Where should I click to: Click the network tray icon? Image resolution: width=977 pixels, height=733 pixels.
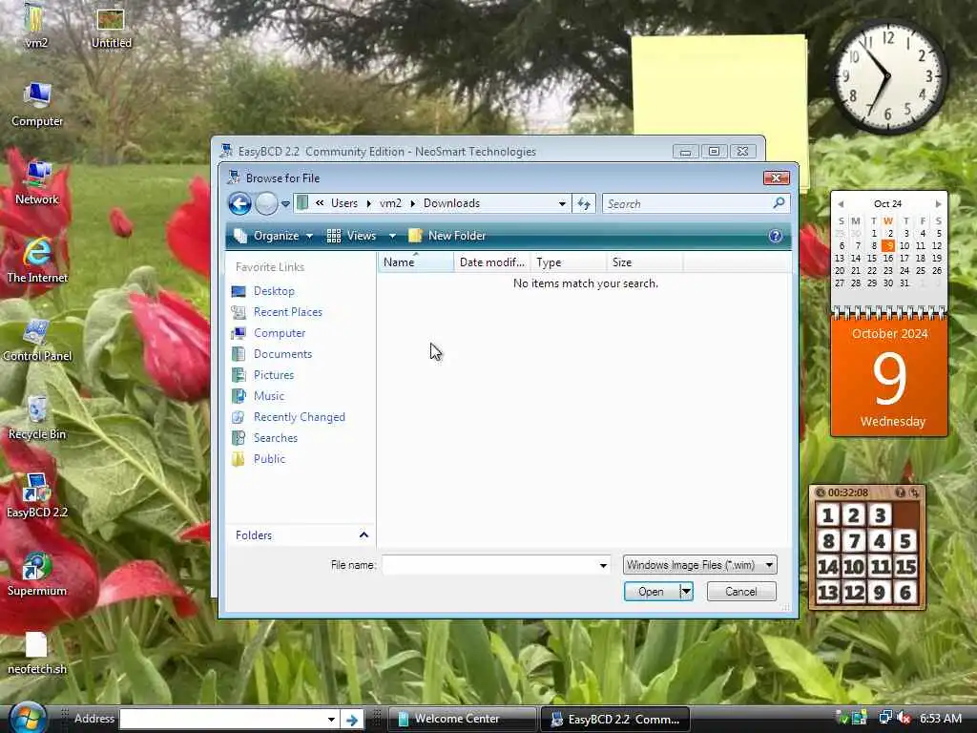click(884, 718)
